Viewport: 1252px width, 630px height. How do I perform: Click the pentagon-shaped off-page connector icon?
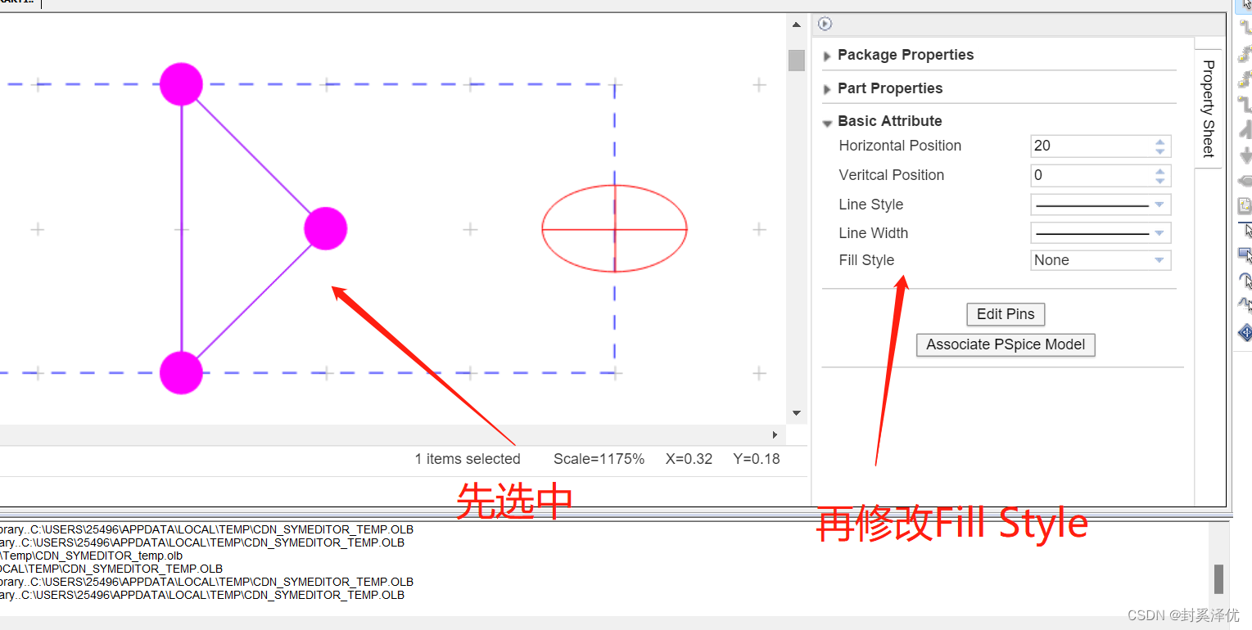1245,181
